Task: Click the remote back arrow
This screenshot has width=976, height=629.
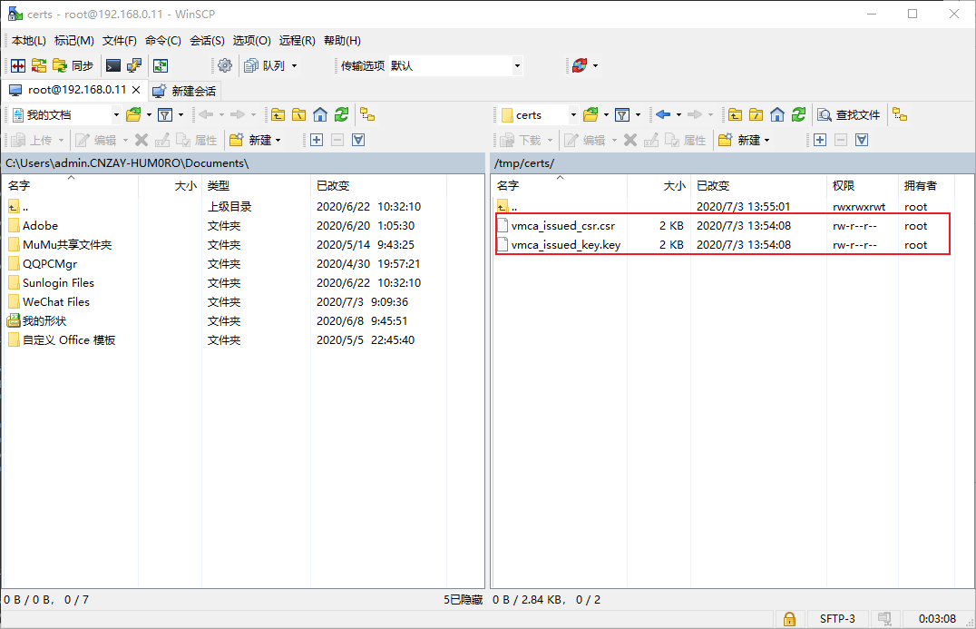Action: [x=663, y=114]
